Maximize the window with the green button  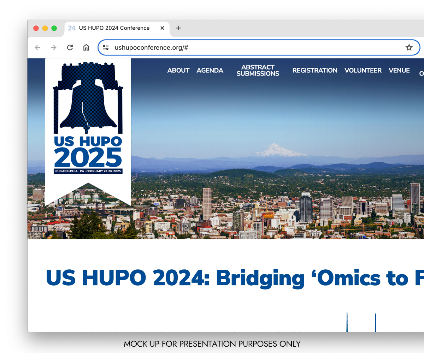[x=54, y=28]
